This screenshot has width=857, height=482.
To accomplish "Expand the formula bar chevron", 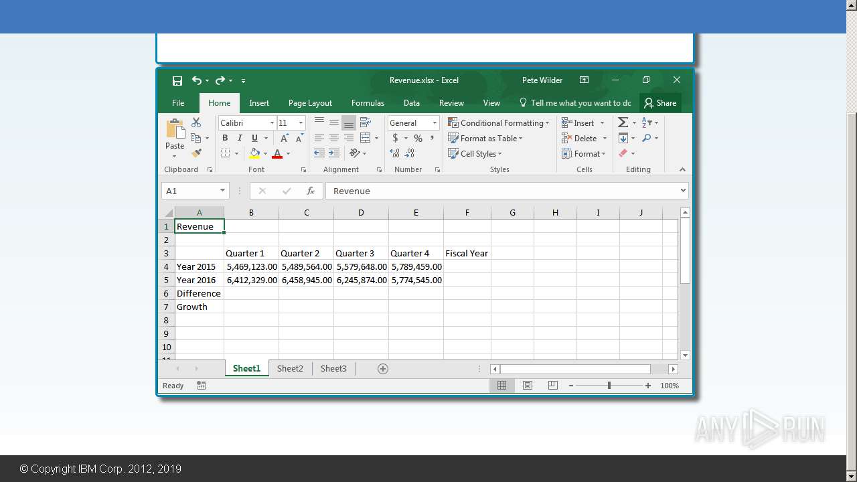I will click(683, 191).
